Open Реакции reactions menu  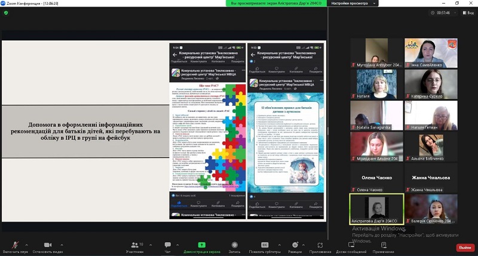[x=295, y=245]
